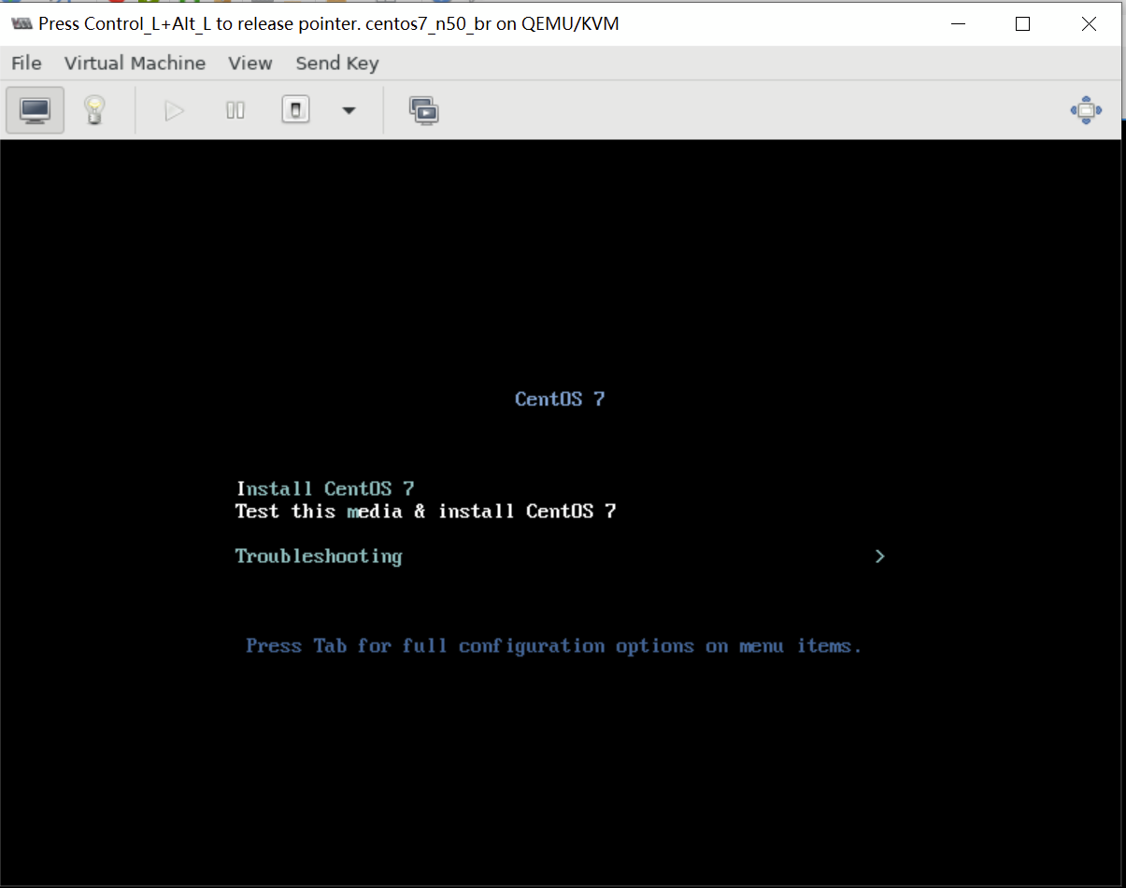This screenshot has height=888, width=1126.
Task: Expand Troubleshooting submenu arrow
Action: tap(879, 557)
